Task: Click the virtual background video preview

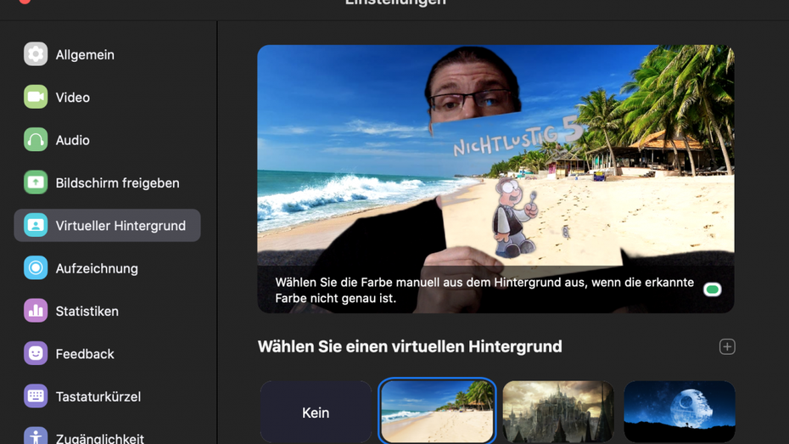Action: tap(495, 179)
